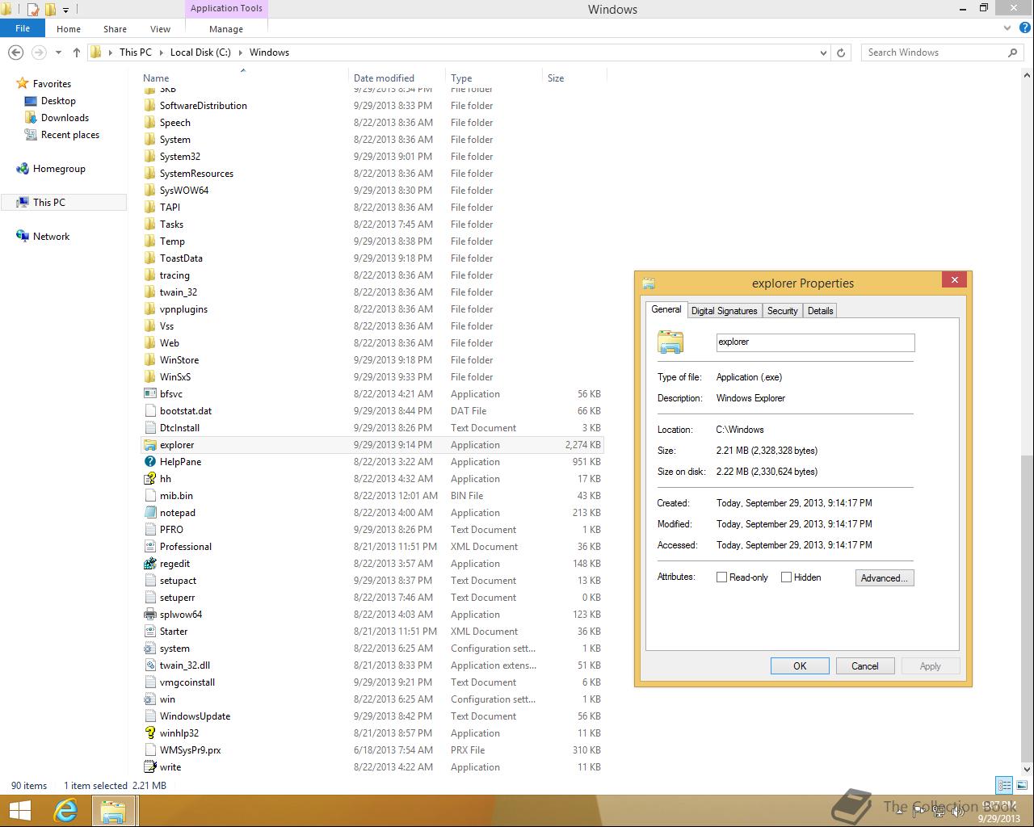
Task: Toggle the Read-only attribute checkbox
Action: click(722, 577)
